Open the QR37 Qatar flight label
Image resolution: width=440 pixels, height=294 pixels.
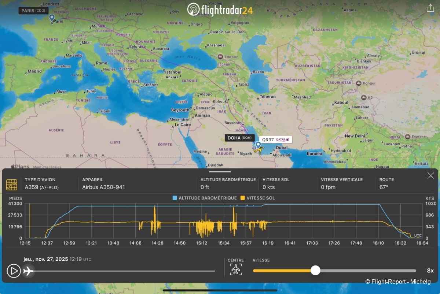click(275, 139)
